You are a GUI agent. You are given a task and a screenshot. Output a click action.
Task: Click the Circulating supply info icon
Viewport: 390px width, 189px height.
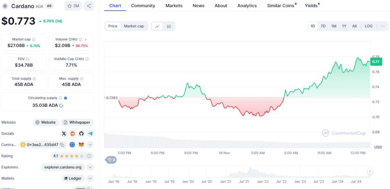(61, 98)
